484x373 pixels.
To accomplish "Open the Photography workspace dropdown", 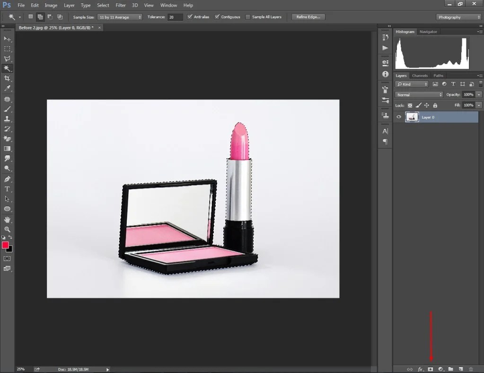I will coord(458,18).
